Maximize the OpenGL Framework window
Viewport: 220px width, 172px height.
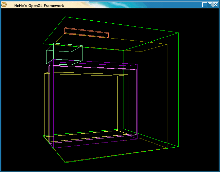pos(210,5)
